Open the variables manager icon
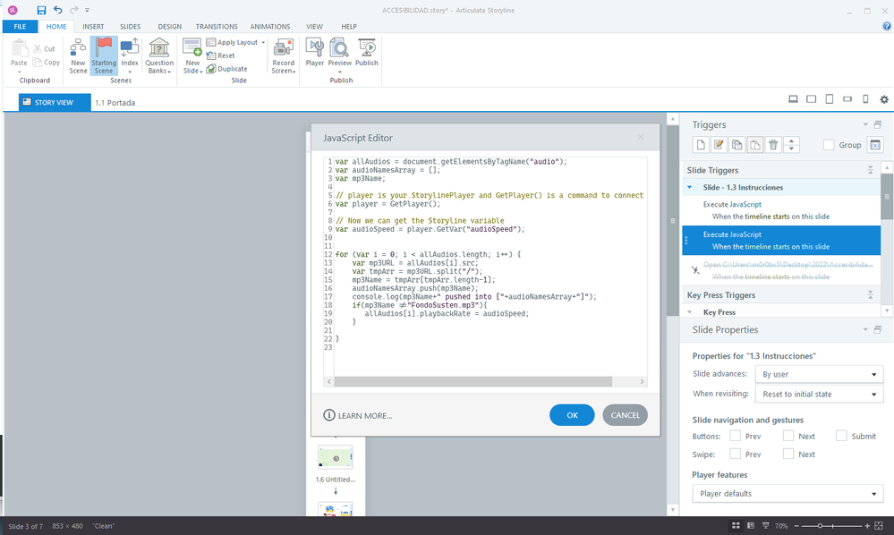 tap(875, 145)
